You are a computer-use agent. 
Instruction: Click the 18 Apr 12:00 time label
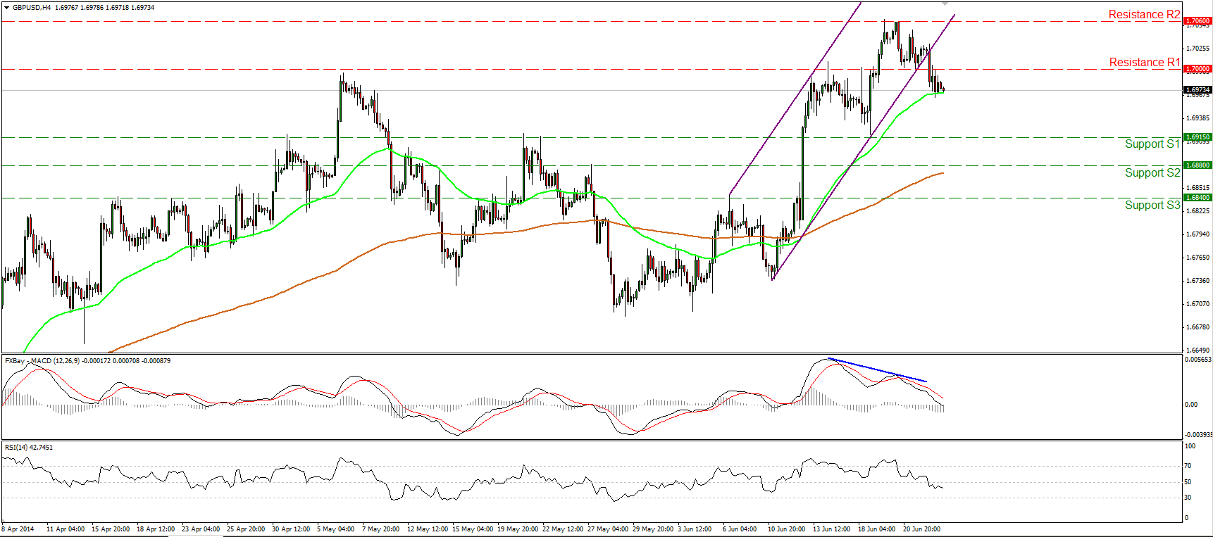click(x=156, y=529)
